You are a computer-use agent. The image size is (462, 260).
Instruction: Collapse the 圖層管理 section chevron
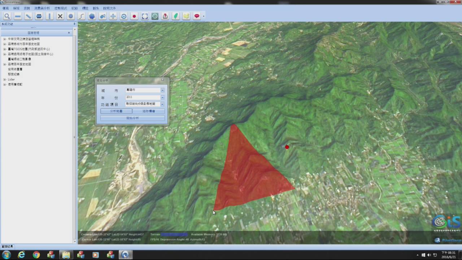click(69, 33)
